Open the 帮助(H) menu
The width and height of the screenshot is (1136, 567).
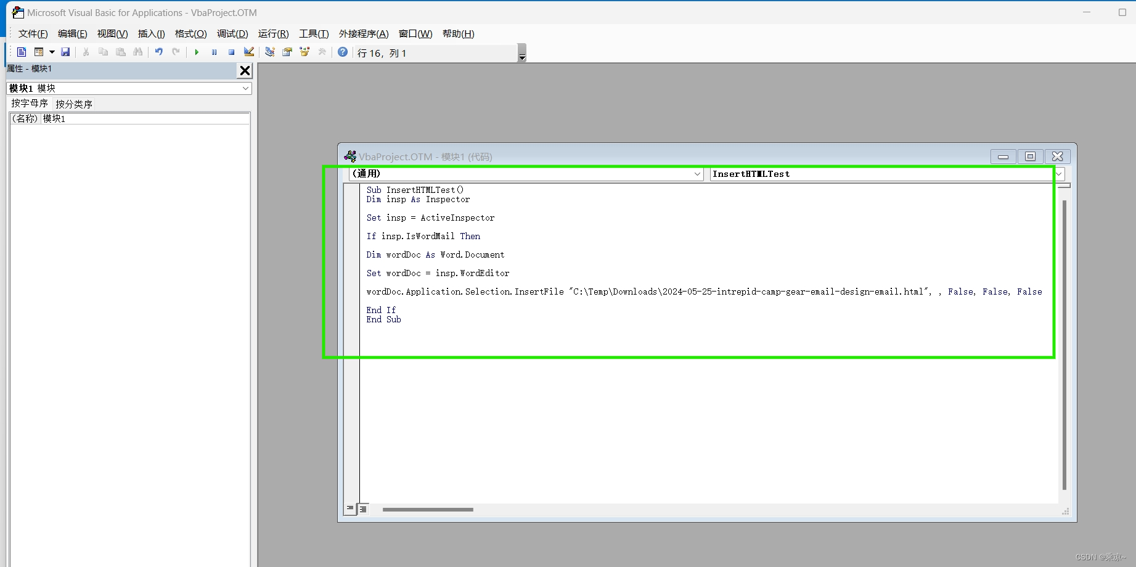point(458,34)
